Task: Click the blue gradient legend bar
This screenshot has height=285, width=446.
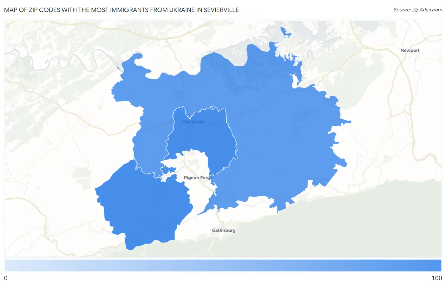Action: [x=223, y=265]
